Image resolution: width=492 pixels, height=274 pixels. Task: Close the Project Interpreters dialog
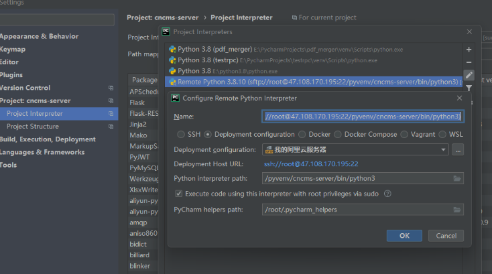469,31
